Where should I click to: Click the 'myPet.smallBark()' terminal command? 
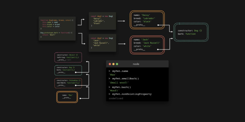tap(126, 79)
